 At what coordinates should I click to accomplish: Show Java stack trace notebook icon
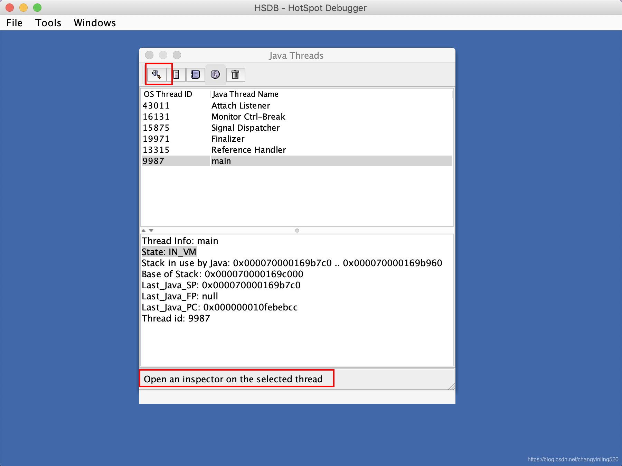195,74
